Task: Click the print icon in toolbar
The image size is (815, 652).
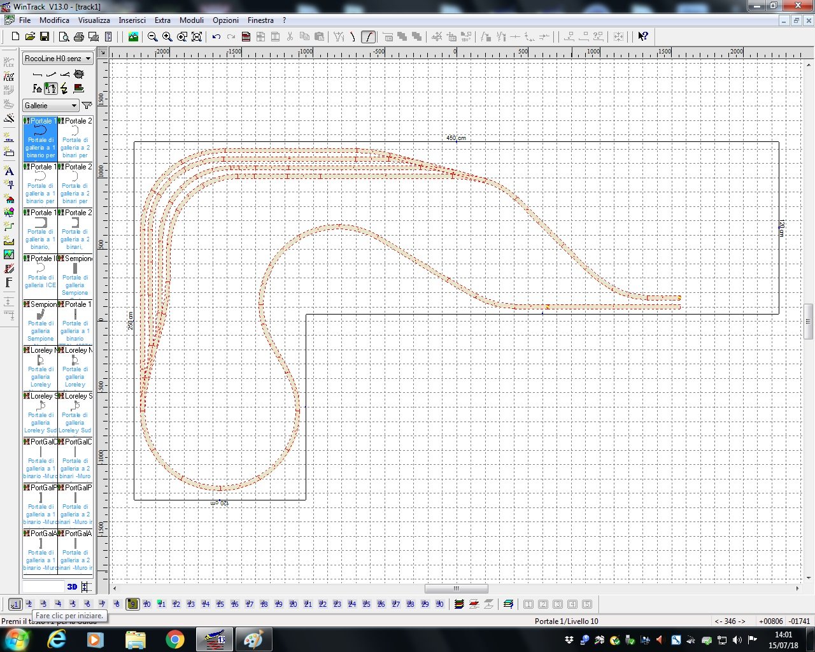Action: tap(78, 37)
